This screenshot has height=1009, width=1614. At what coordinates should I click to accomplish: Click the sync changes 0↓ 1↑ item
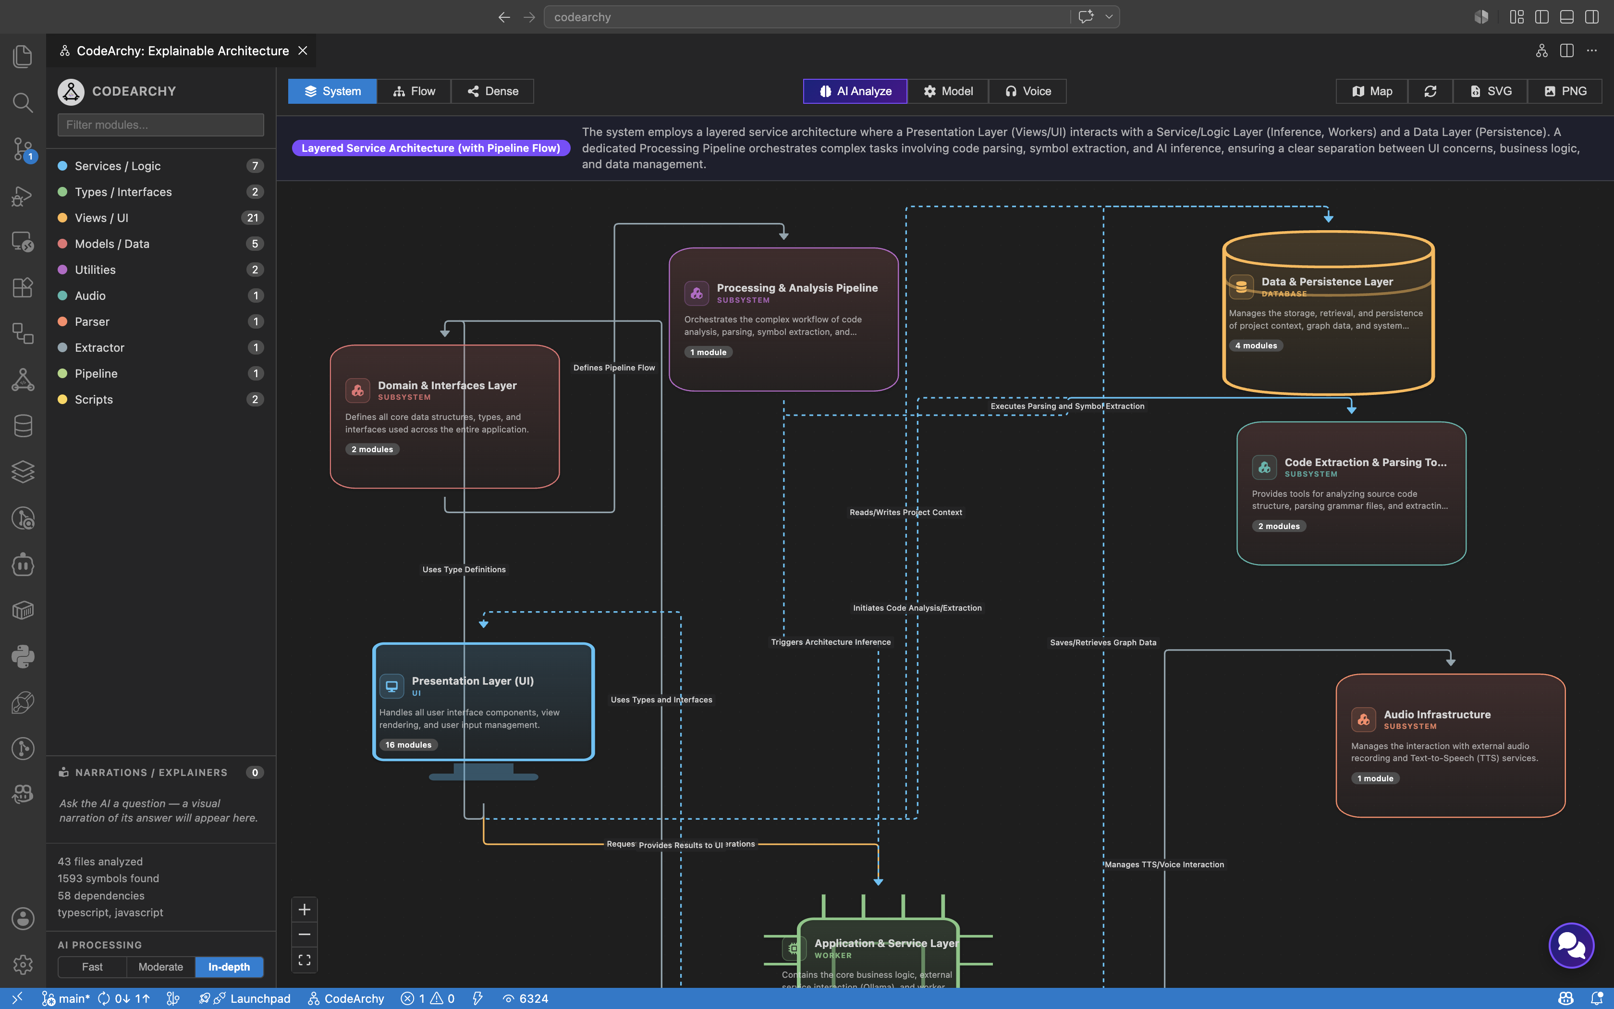click(124, 998)
